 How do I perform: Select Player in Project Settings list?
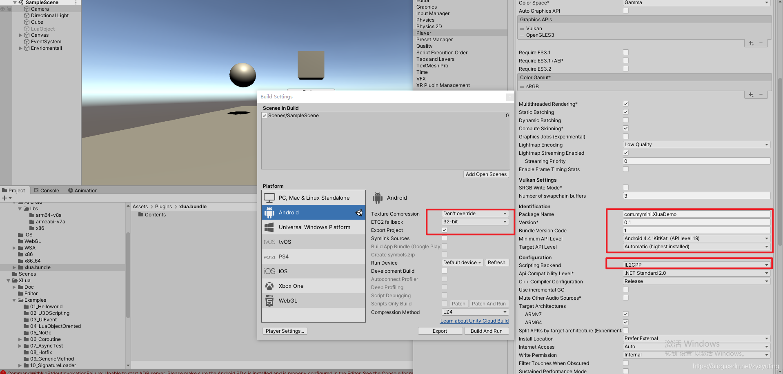(x=460, y=33)
